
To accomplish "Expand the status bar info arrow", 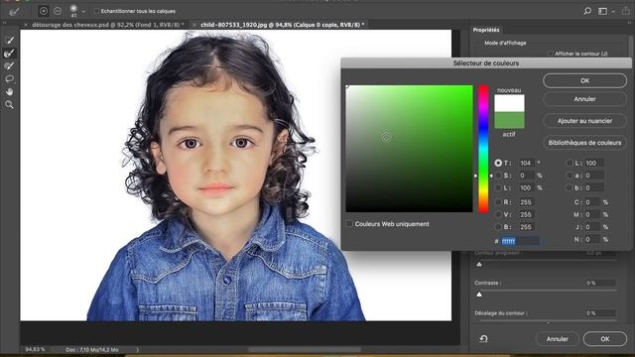I will click(137, 349).
